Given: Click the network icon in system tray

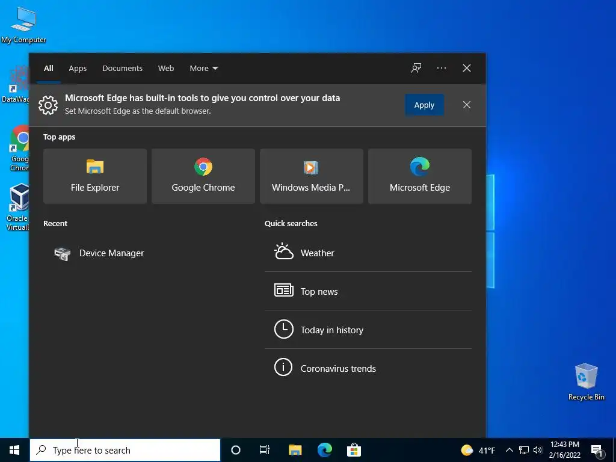Looking at the screenshot, I should [524, 450].
